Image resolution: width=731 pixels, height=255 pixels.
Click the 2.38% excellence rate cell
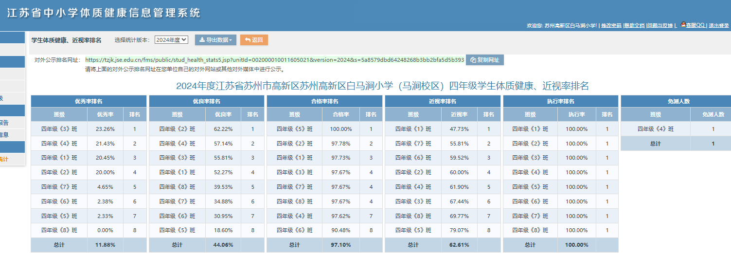coord(106,201)
